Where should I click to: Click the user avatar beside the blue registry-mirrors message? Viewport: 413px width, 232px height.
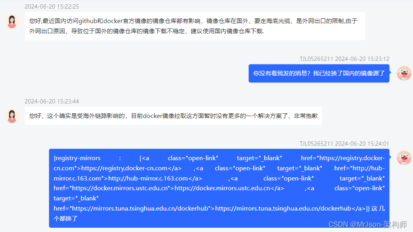[x=404, y=158]
